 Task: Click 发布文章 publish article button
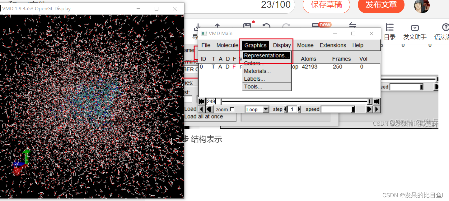[381, 5]
